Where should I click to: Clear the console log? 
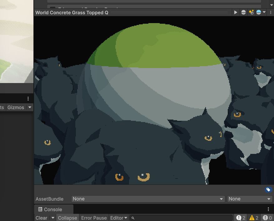pos(42,218)
